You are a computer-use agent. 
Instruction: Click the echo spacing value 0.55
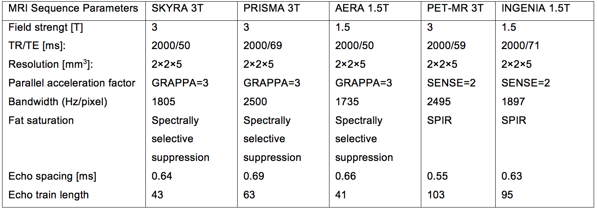tap(437, 176)
